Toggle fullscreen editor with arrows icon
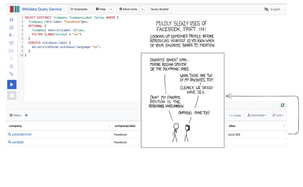 coord(11,28)
